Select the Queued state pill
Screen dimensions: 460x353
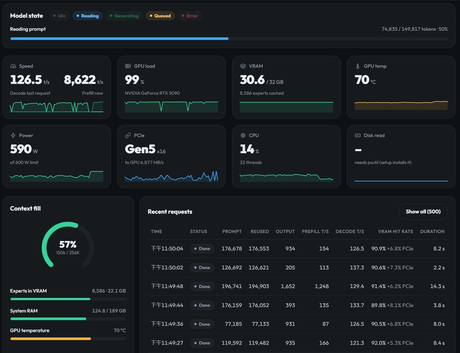tap(160, 16)
